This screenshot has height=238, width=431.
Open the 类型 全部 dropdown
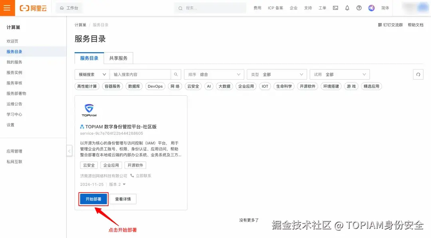click(x=277, y=75)
